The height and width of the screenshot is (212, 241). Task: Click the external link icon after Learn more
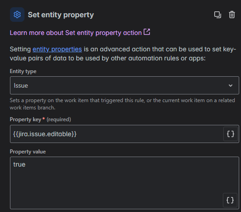(x=147, y=32)
